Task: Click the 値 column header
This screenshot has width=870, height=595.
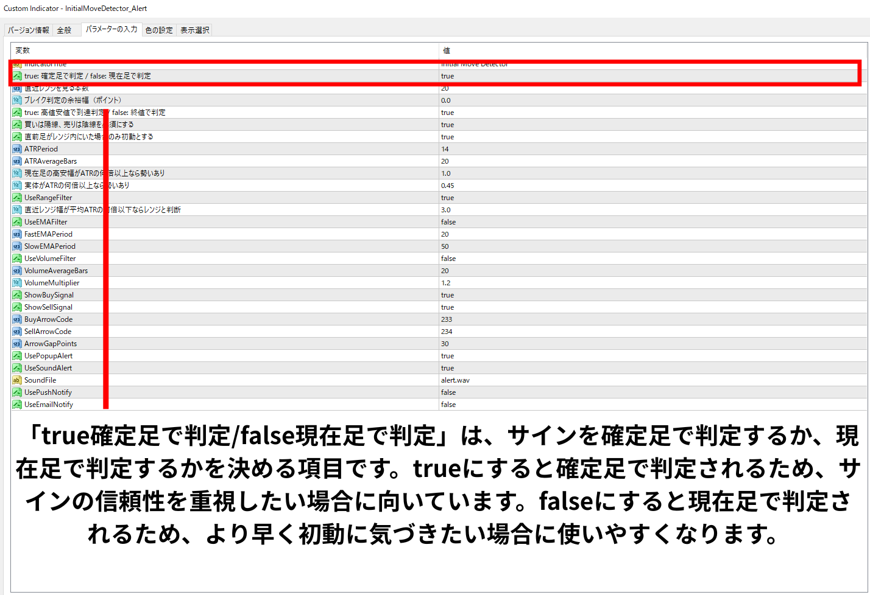Action: pyautogui.click(x=447, y=50)
